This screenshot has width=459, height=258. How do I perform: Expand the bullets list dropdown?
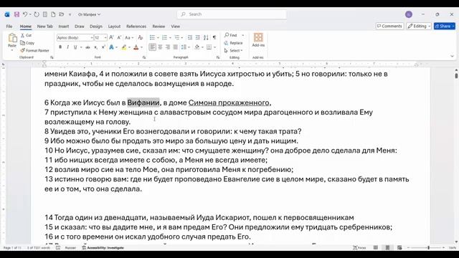click(x=158, y=38)
